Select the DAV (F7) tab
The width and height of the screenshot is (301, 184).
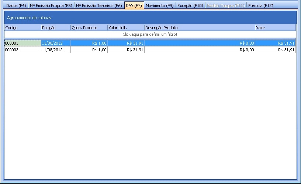tap(134, 6)
